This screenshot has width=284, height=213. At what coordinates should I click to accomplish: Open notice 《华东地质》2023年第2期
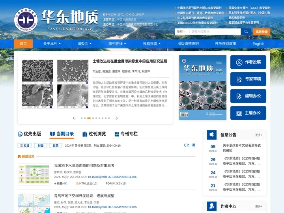click(242, 187)
